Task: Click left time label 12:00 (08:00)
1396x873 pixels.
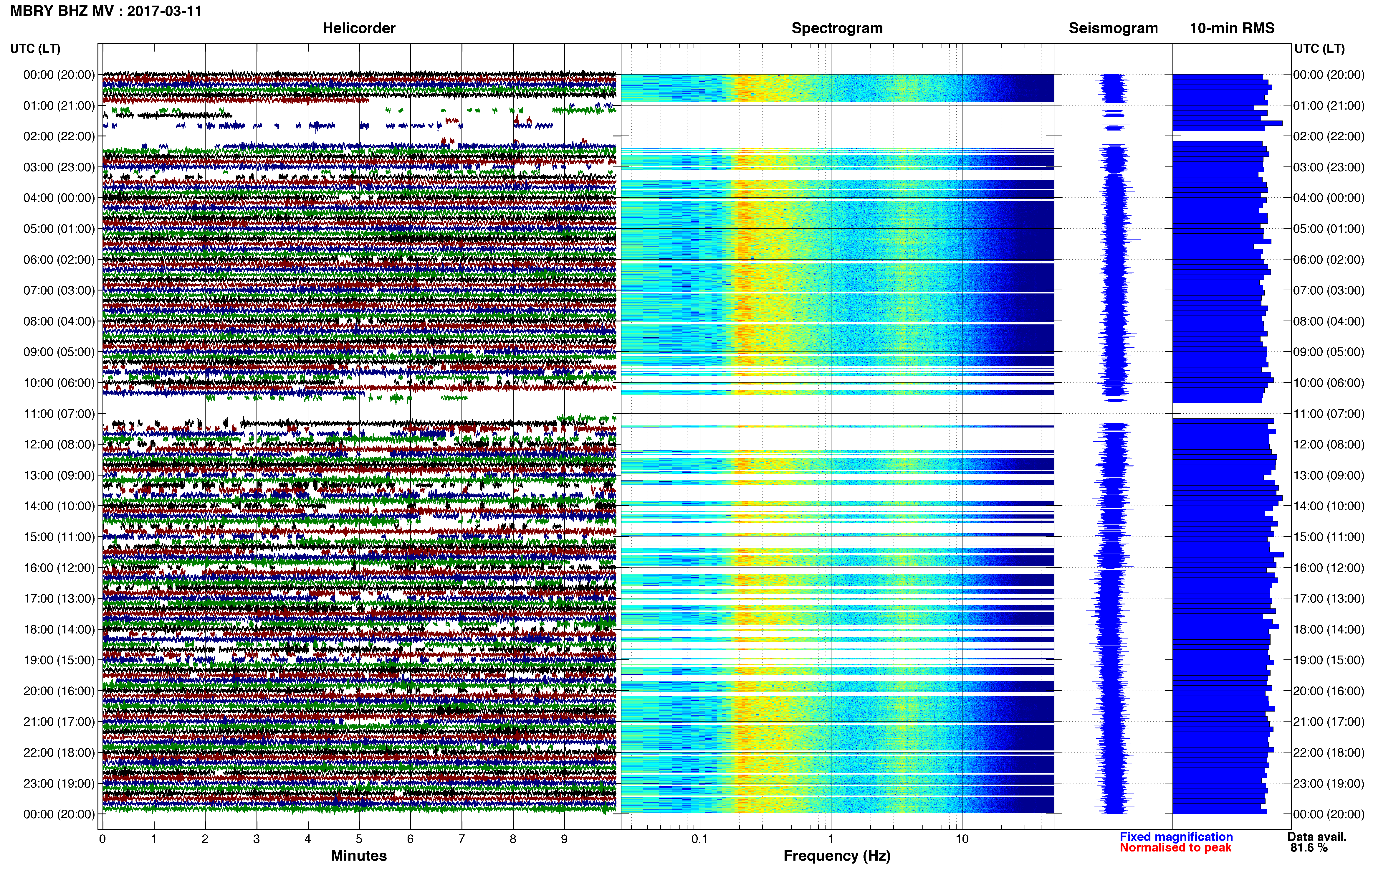Action: coord(59,445)
